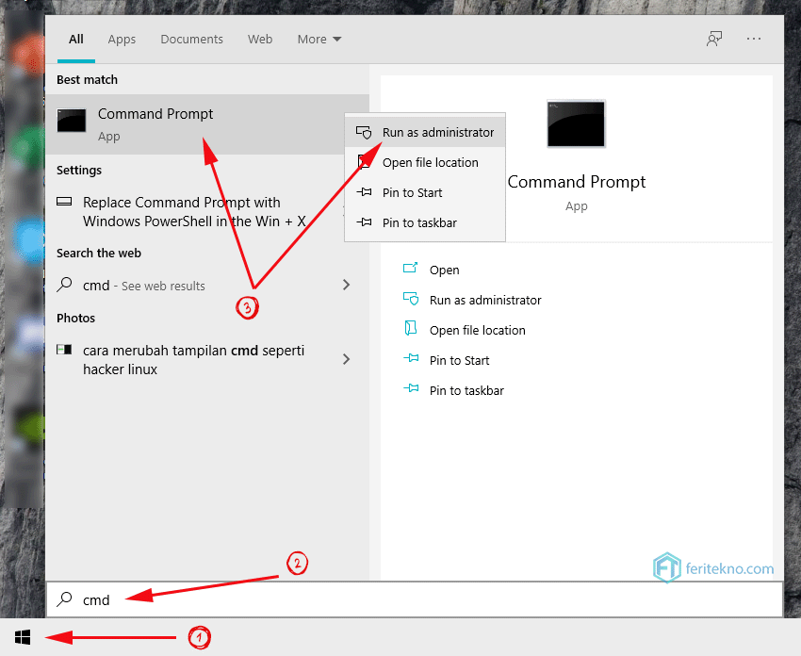Click Run as administrator in preview pane
801x656 pixels.
pyautogui.click(x=485, y=300)
